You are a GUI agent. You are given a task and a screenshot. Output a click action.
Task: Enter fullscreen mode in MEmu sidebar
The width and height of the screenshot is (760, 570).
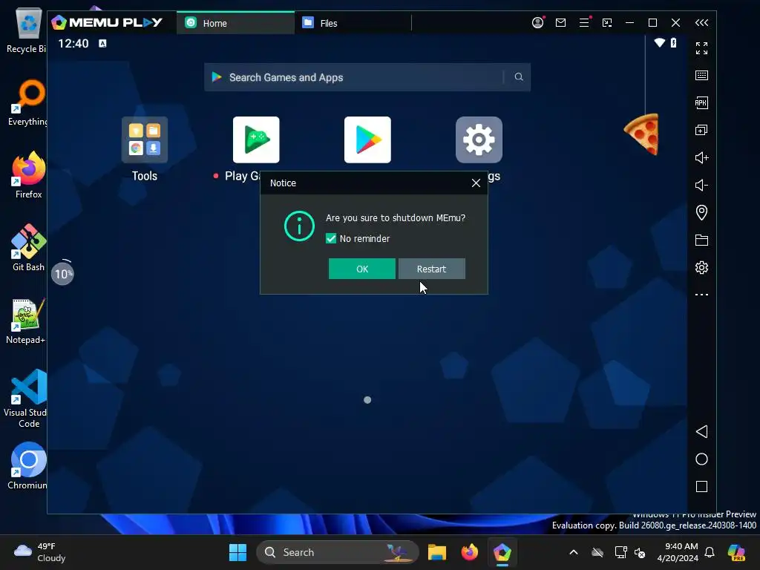[x=701, y=48]
